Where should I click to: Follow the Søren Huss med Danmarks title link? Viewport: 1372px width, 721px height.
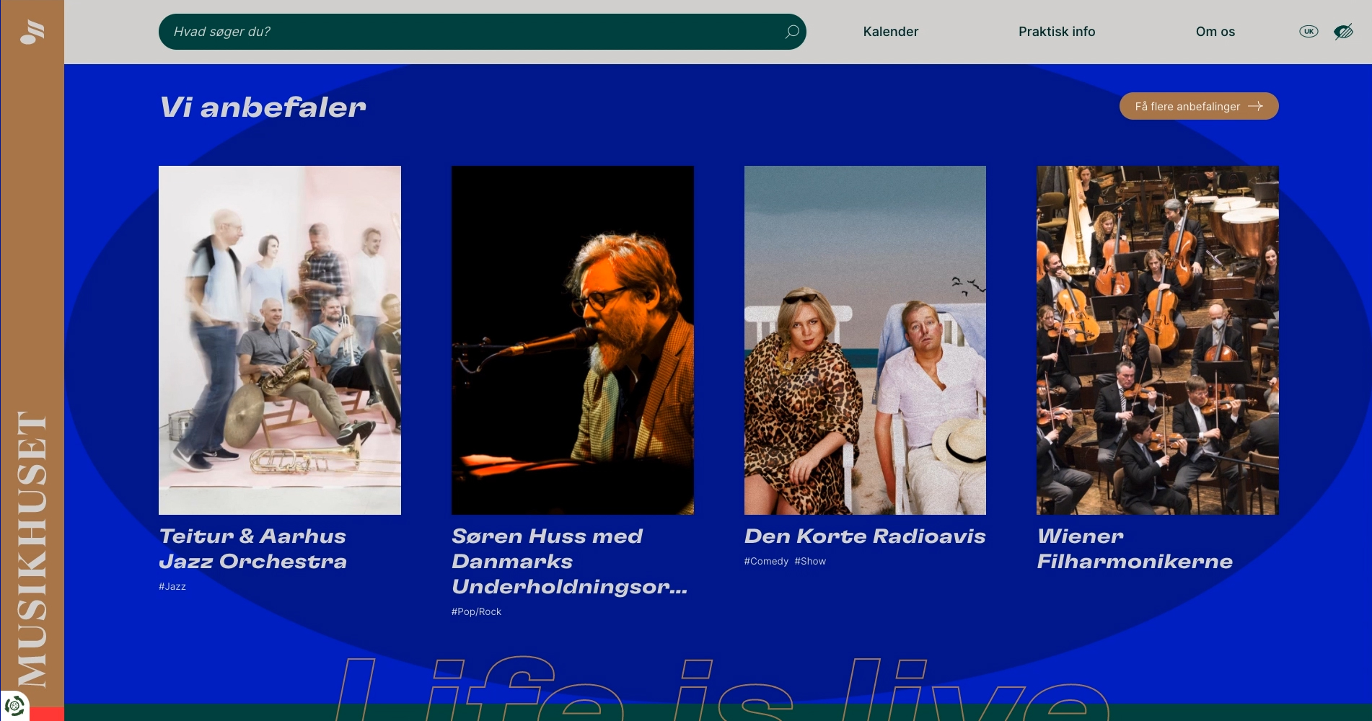(x=570, y=562)
